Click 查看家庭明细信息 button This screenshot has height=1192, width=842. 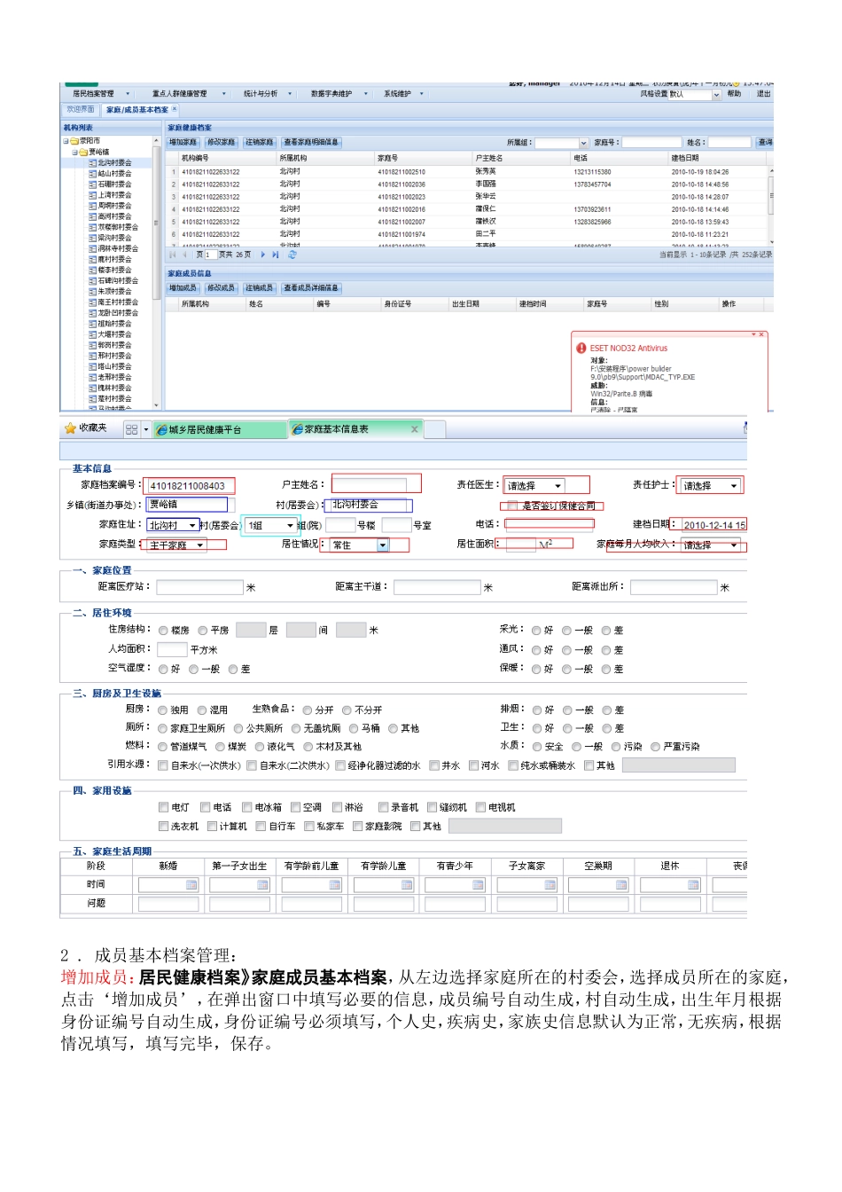[311, 142]
